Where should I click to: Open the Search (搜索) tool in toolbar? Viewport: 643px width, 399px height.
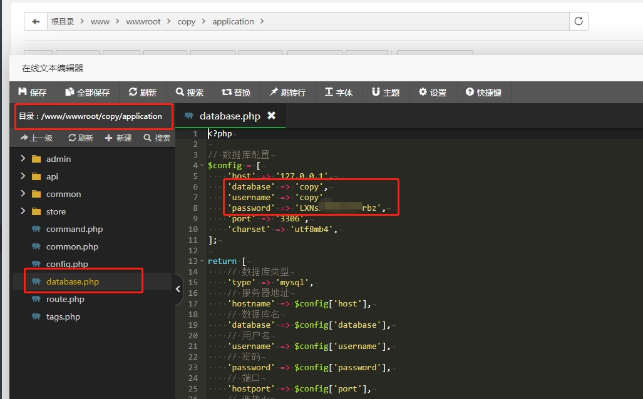(x=190, y=92)
